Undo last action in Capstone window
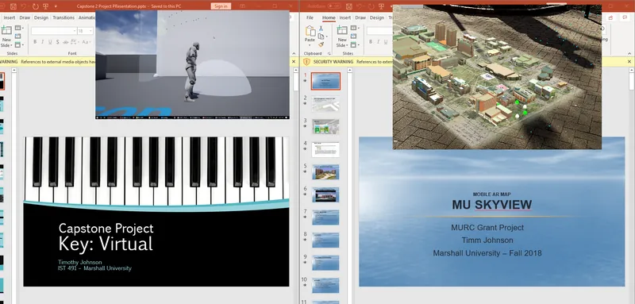 (24, 6)
